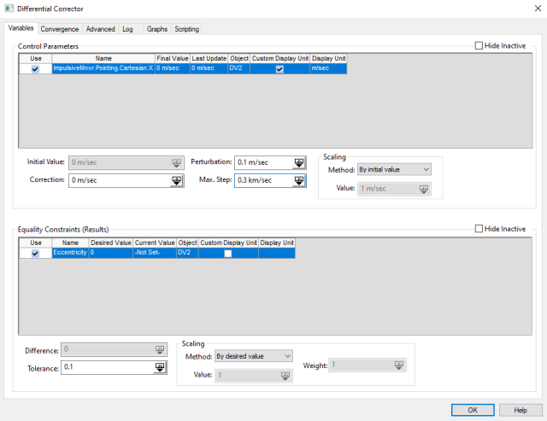Click the unit icon in Correction field

(177, 180)
